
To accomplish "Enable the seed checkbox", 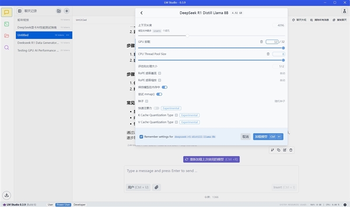I will [147, 101].
